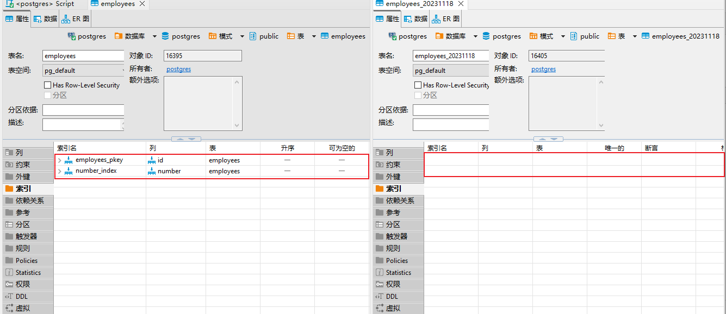Open 数据库 dropdown arrow in right breadcrumb

475,36
